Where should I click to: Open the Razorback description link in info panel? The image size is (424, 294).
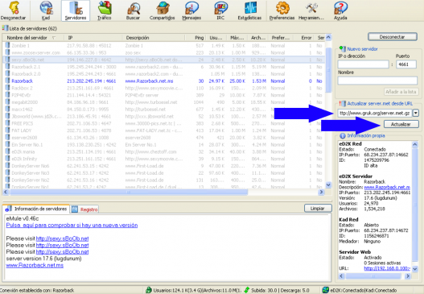(x=387, y=187)
